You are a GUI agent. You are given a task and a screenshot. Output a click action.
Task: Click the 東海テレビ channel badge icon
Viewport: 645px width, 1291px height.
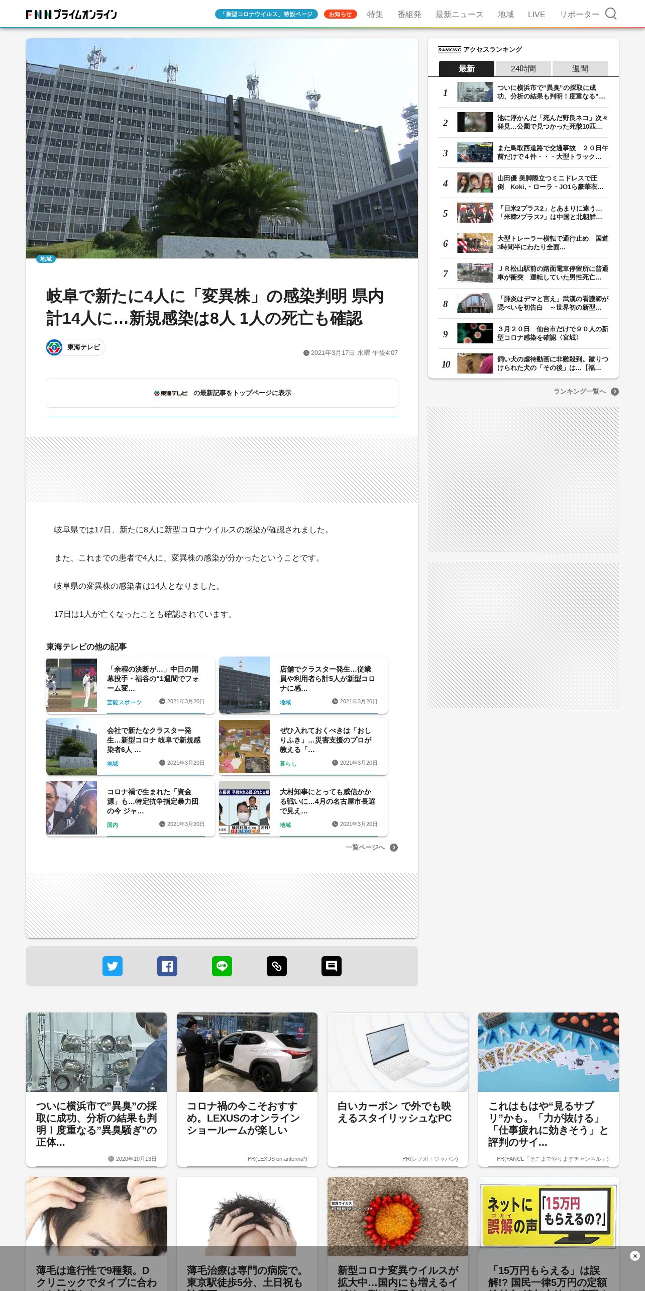click(x=54, y=347)
